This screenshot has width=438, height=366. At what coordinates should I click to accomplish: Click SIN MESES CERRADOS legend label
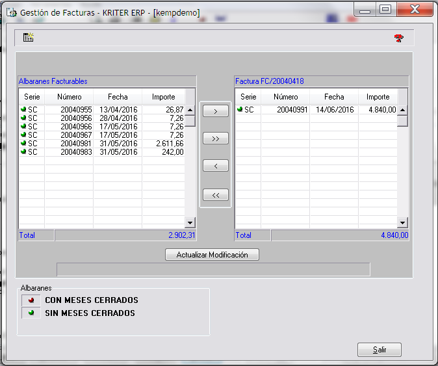pos(90,313)
